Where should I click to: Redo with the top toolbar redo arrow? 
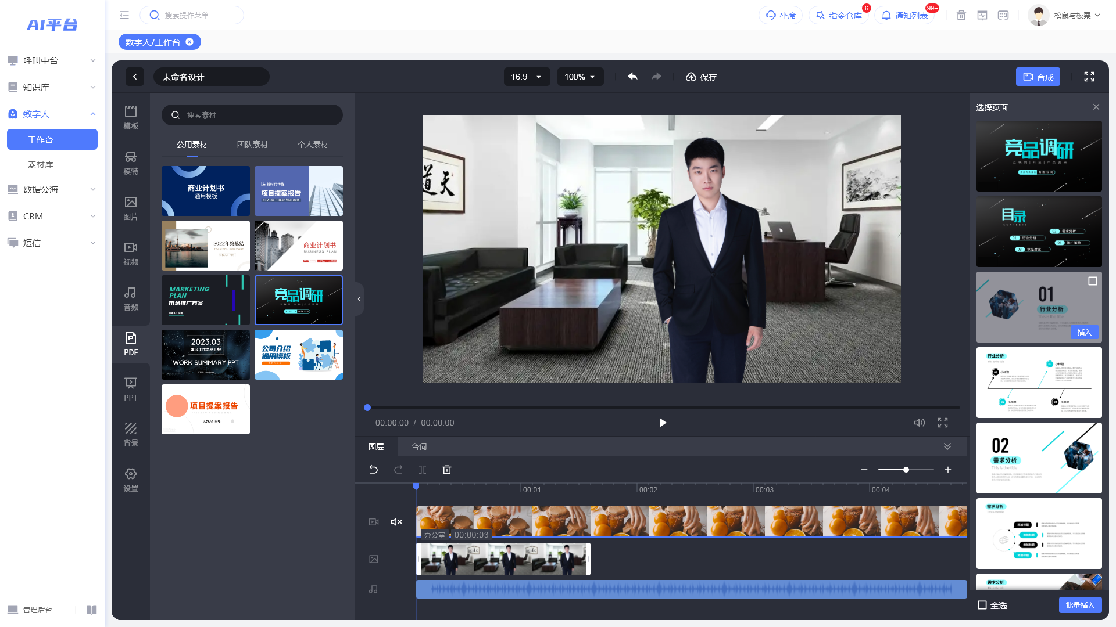pos(656,77)
